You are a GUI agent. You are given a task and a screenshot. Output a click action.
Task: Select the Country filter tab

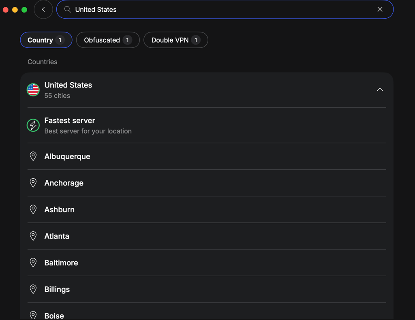pyautogui.click(x=46, y=40)
